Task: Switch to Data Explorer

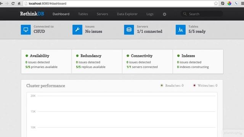Action: click(x=127, y=14)
